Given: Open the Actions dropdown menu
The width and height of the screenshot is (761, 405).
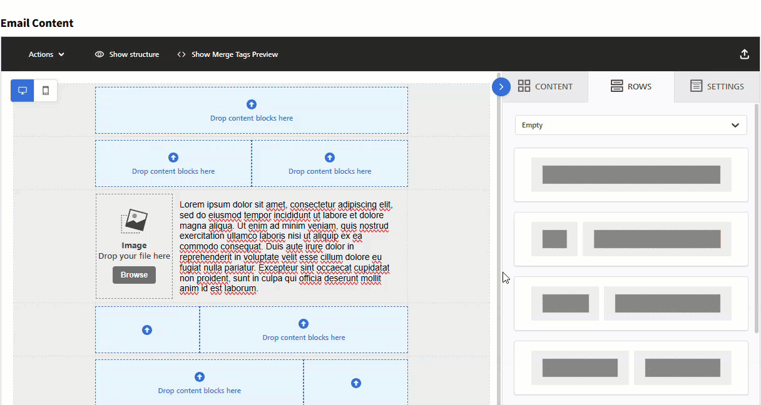Looking at the screenshot, I should 46,54.
